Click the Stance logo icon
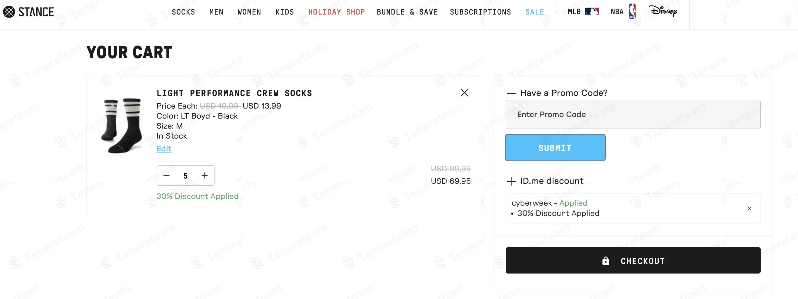The height and width of the screenshot is (299, 798). pyautogui.click(x=9, y=12)
